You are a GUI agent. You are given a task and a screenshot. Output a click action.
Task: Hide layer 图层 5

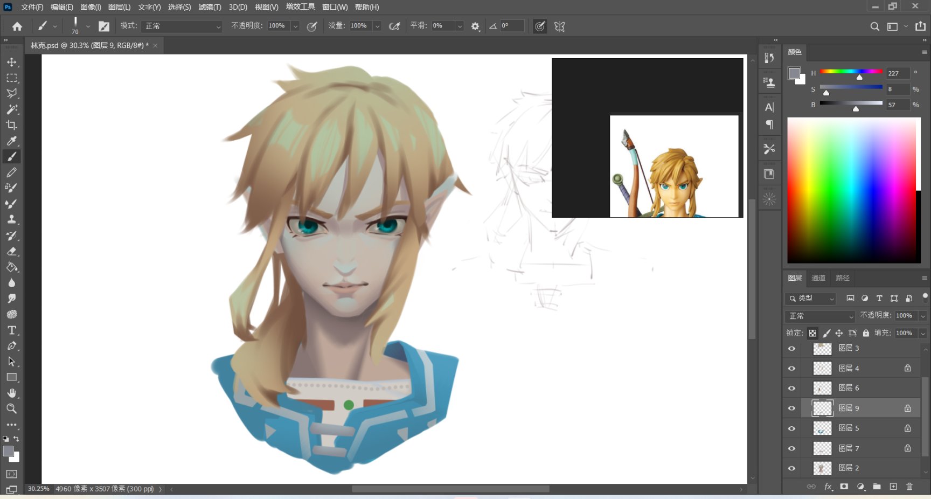791,428
